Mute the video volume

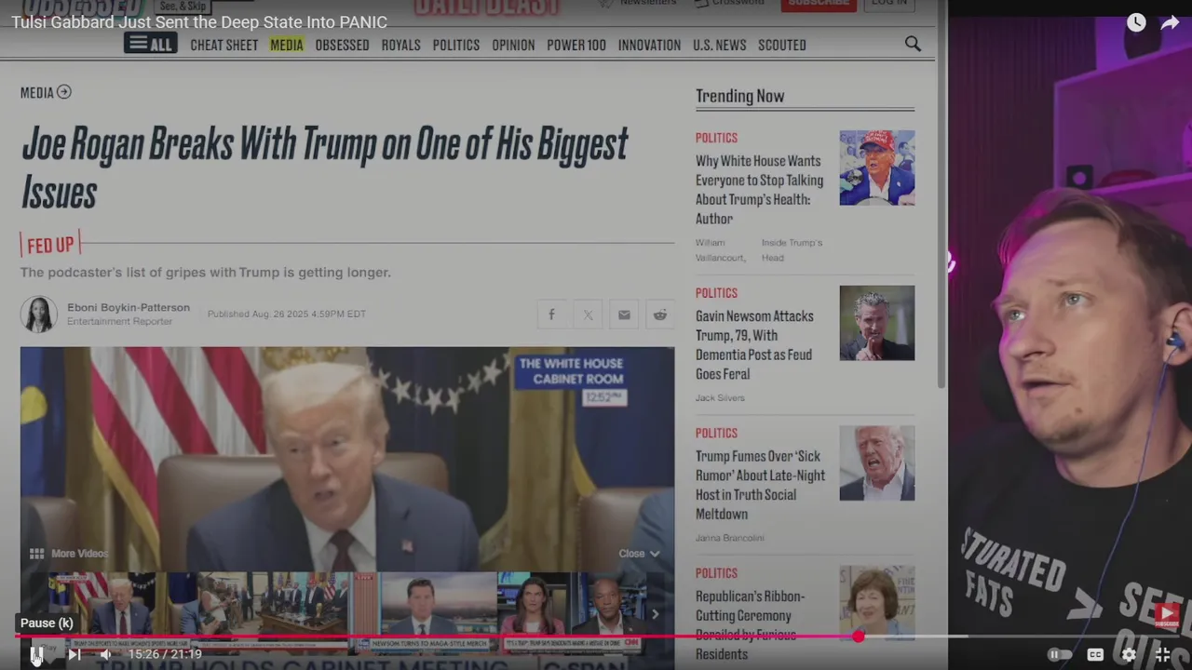click(105, 654)
